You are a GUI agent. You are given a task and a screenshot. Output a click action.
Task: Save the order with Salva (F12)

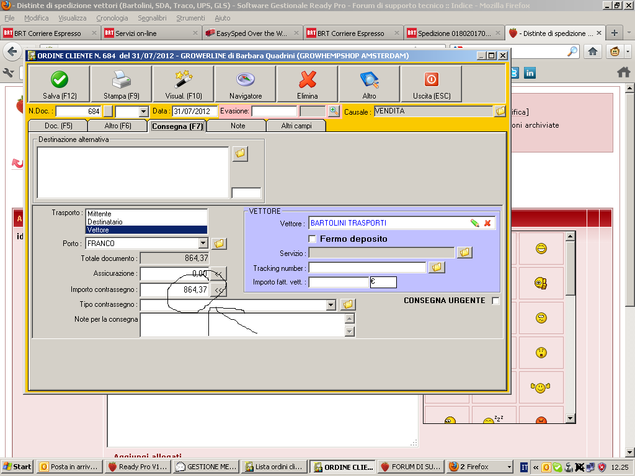coord(60,84)
